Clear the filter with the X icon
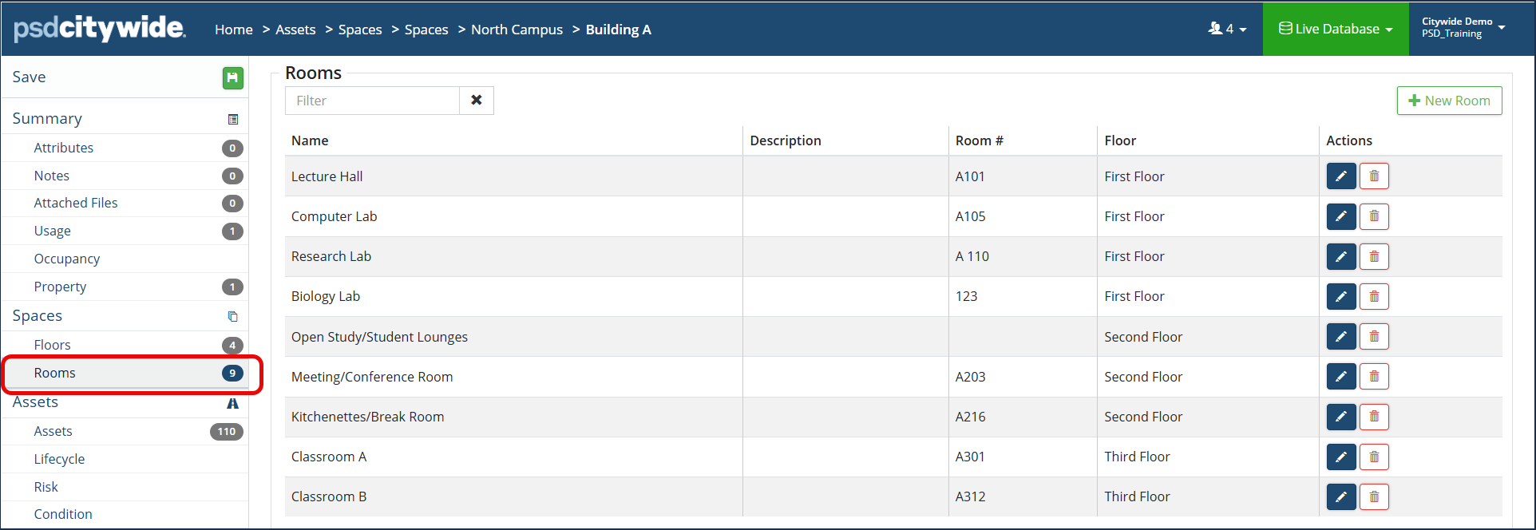 click(x=477, y=101)
